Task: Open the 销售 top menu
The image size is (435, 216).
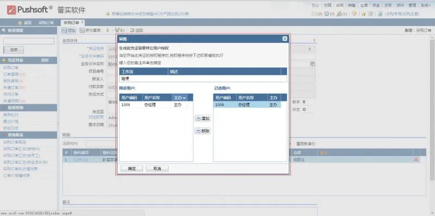Action: (x=351, y=5)
